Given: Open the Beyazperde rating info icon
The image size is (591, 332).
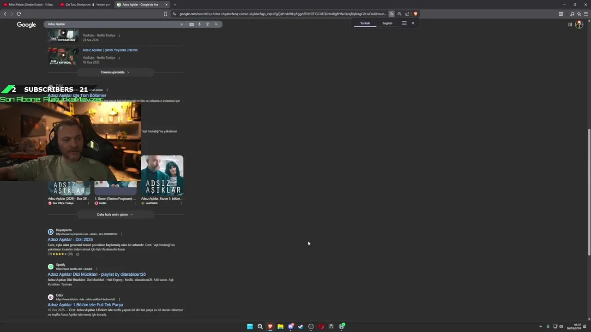Looking at the screenshot, I should coord(77,254).
